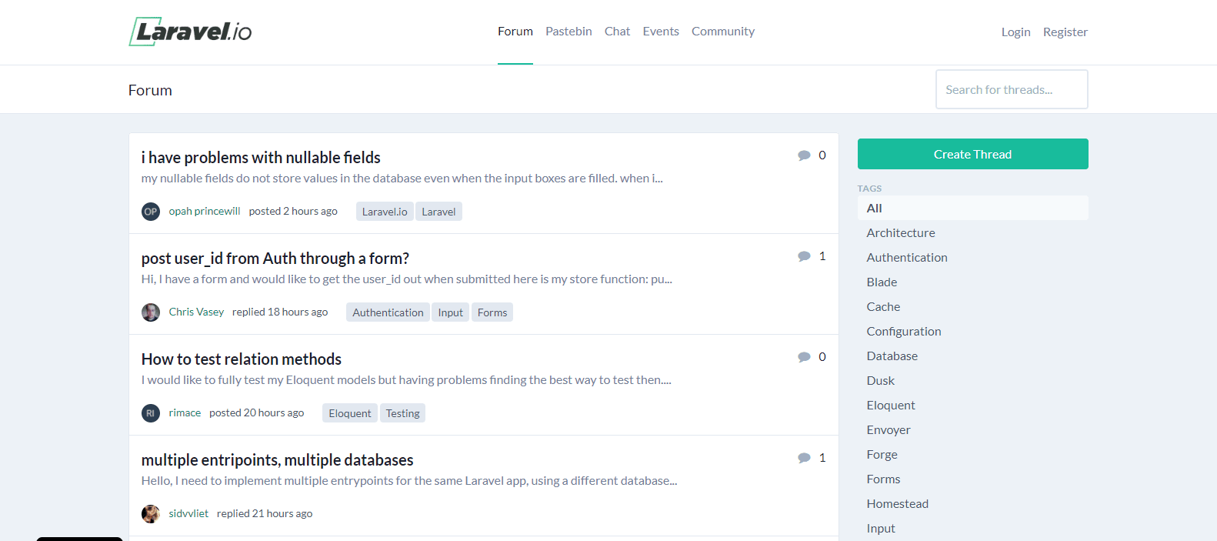Click the Laravel tag on nullable fields thread
This screenshot has width=1217, height=541.
[438, 212]
